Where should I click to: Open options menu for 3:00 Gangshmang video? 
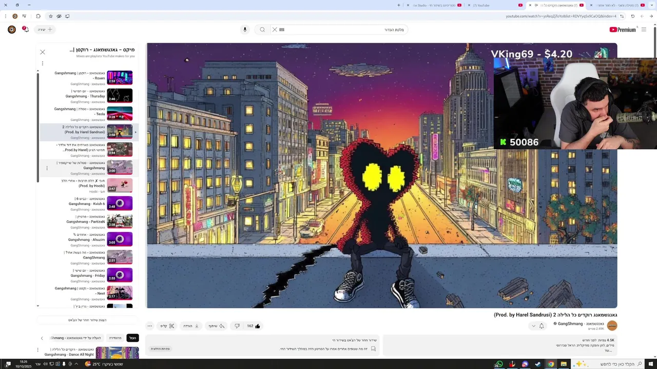tap(47, 168)
